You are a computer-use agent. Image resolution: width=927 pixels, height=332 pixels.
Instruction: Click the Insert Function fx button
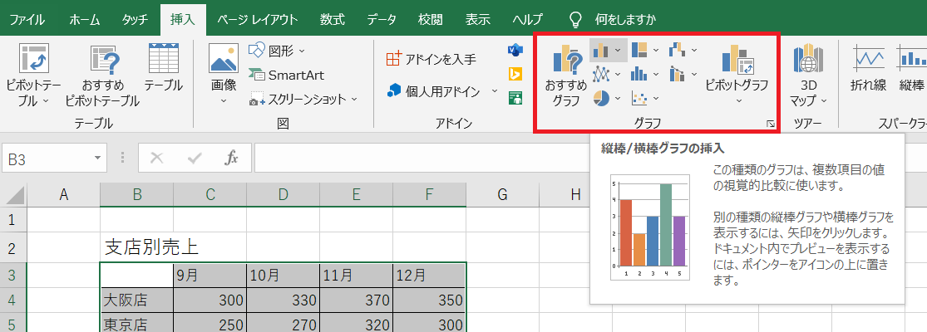(x=231, y=158)
